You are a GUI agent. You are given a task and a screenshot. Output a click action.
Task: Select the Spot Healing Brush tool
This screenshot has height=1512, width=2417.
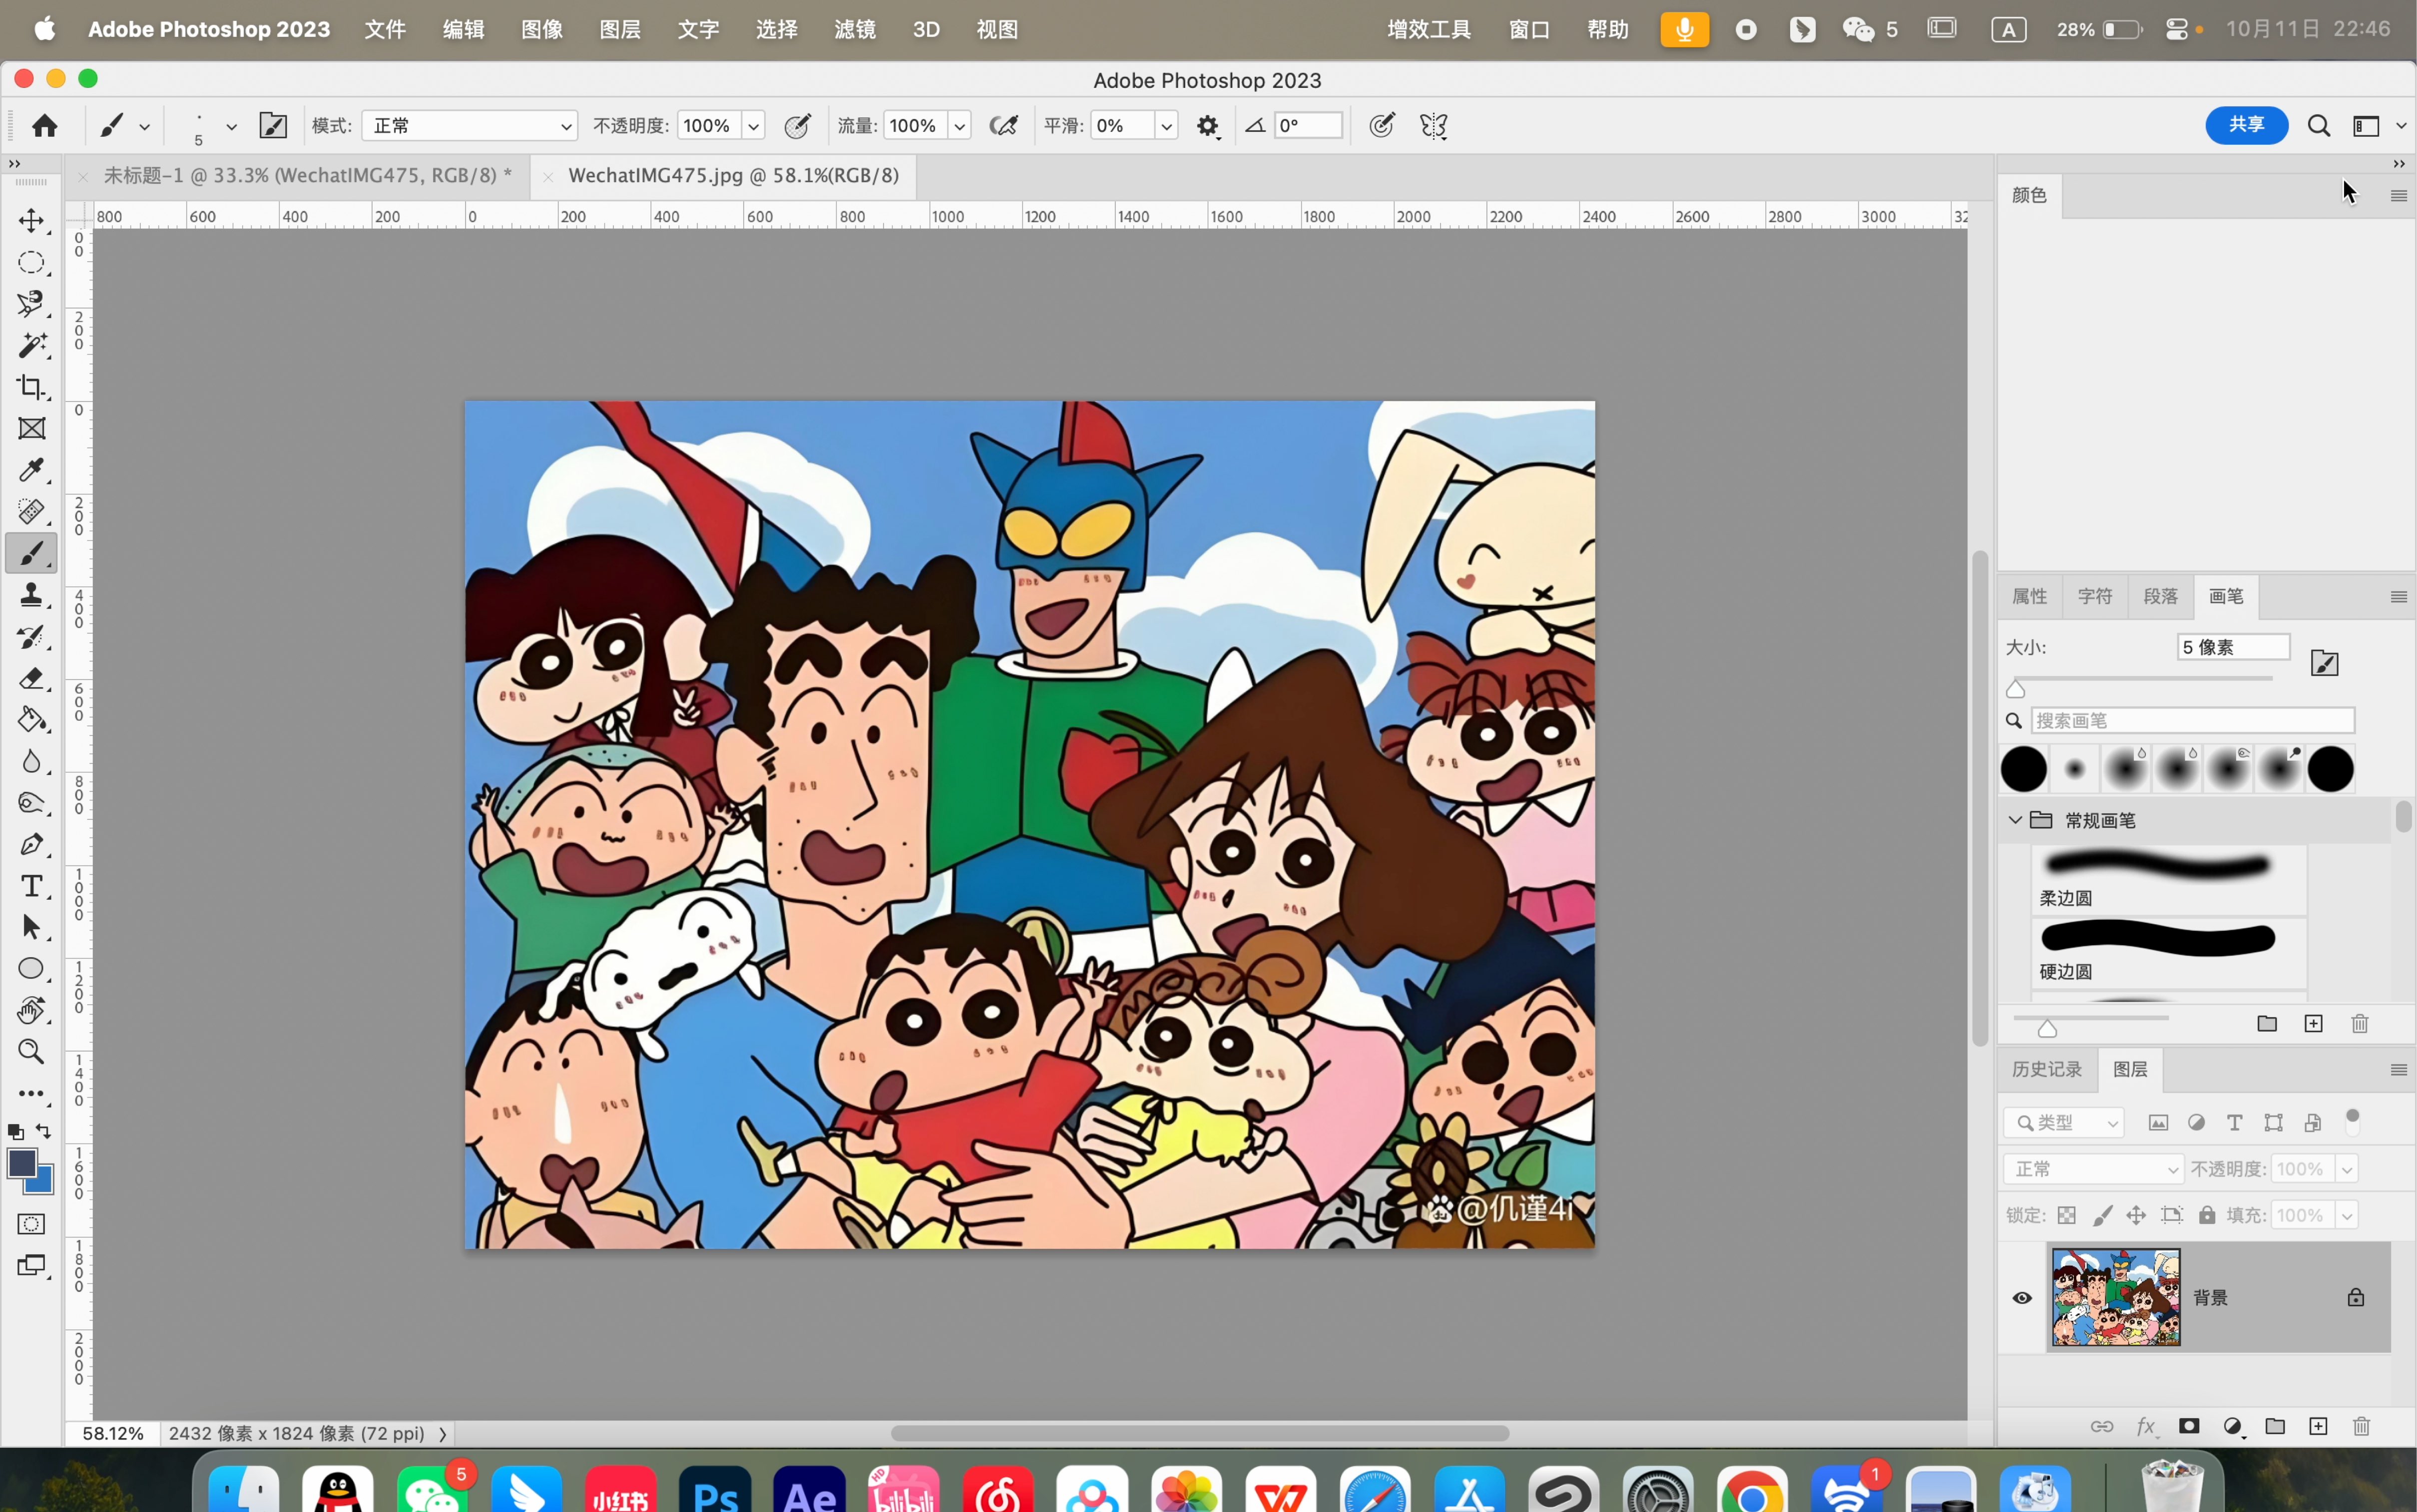click(x=31, y=511)
